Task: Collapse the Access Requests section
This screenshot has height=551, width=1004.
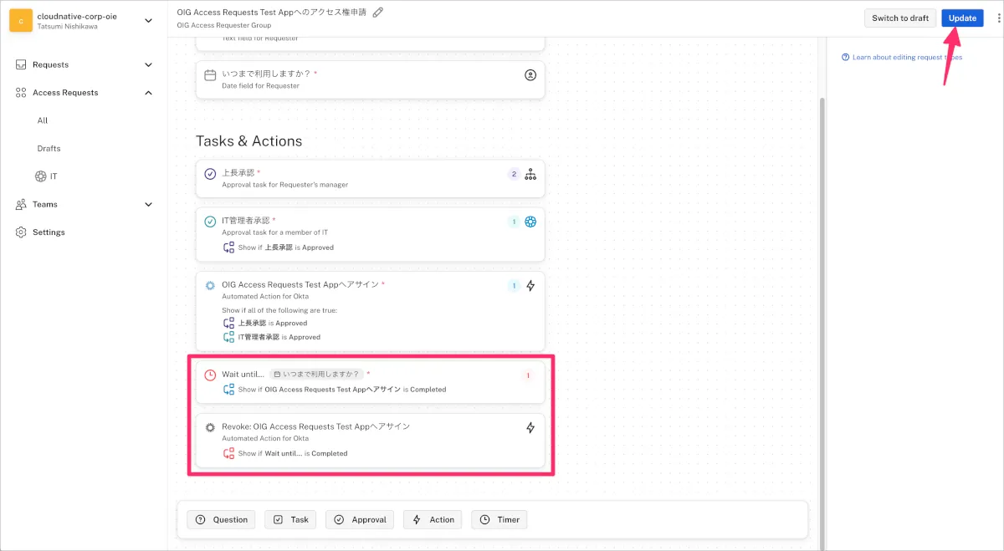Action: coord(149,93)
